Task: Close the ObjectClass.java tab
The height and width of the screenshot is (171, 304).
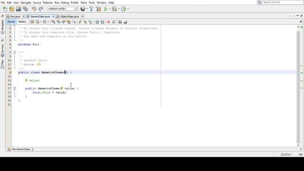Action: 82,17
